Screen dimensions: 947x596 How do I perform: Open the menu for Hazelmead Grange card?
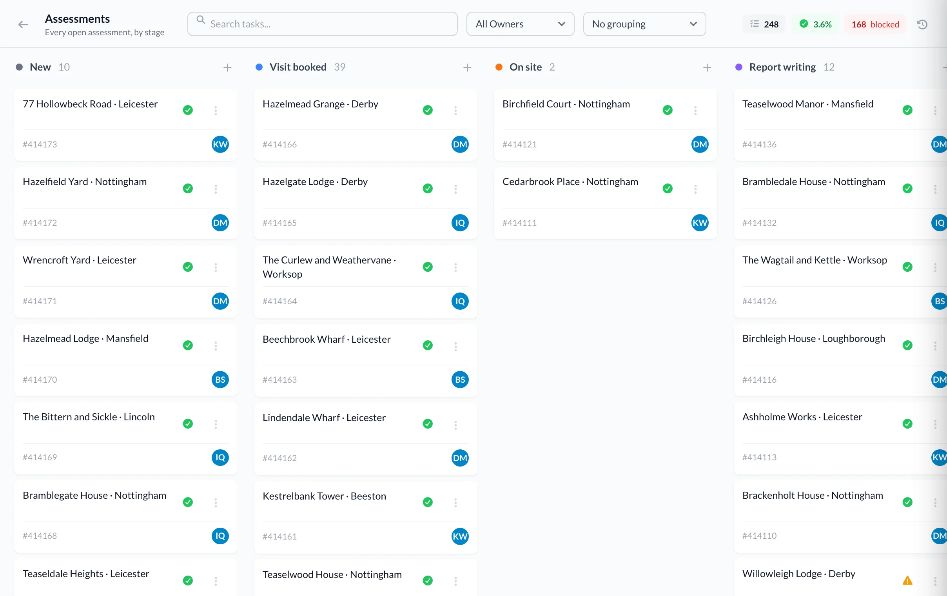455,110
